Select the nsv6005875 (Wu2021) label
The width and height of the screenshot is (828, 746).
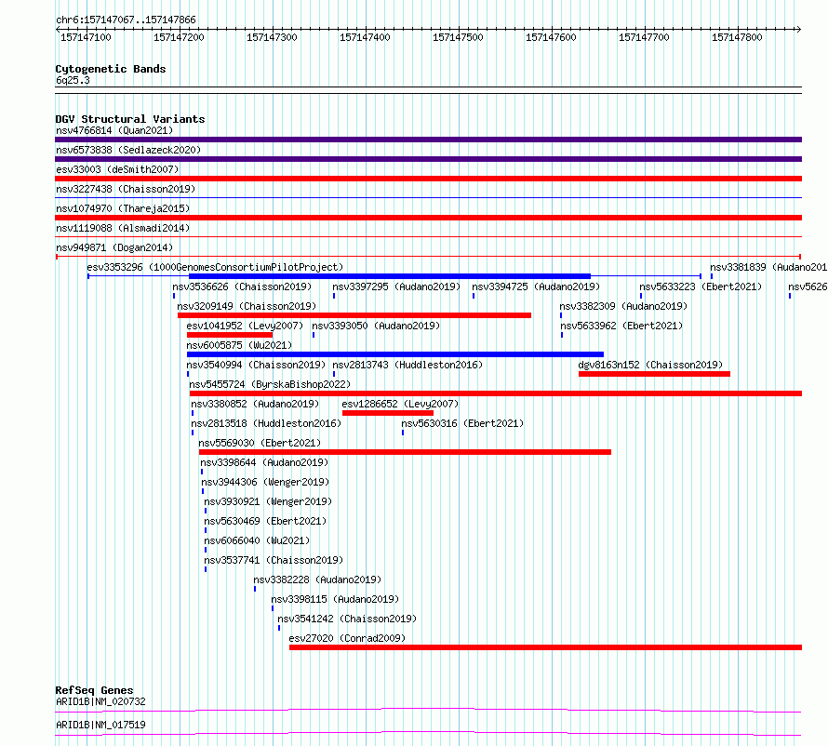tap(239, 345)
